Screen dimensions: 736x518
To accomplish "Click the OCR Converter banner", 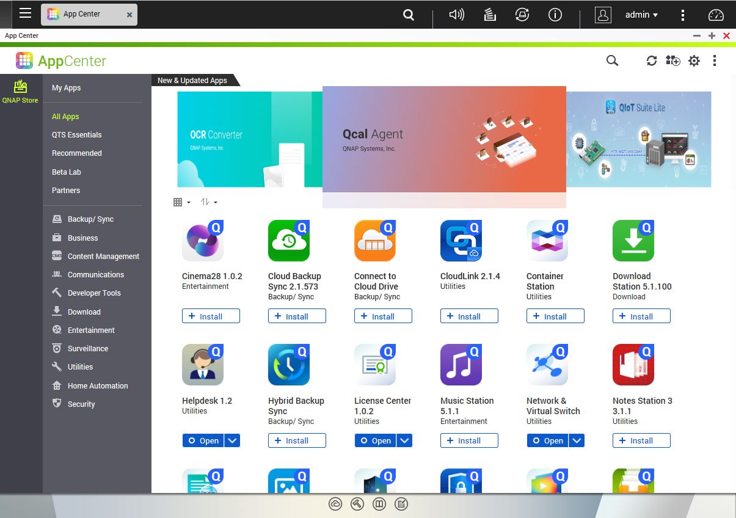I will coord(250,139).
